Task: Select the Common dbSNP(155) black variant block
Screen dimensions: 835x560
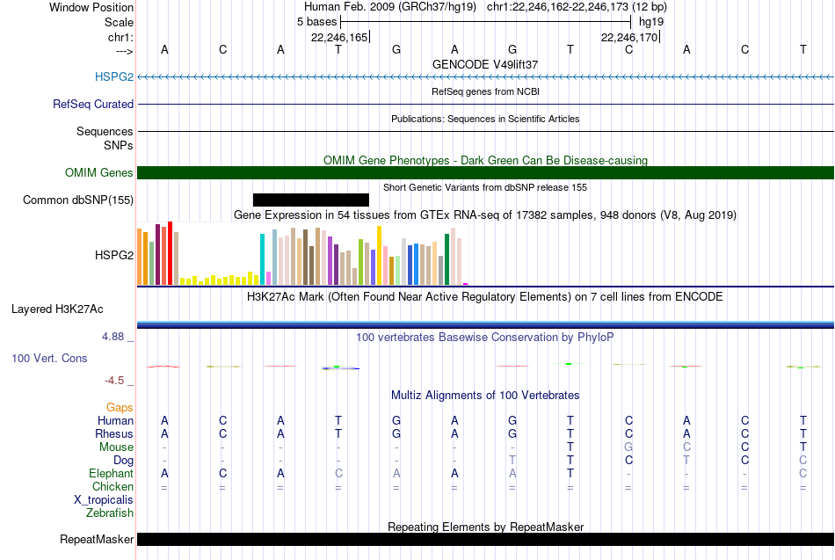Action: 311,200
